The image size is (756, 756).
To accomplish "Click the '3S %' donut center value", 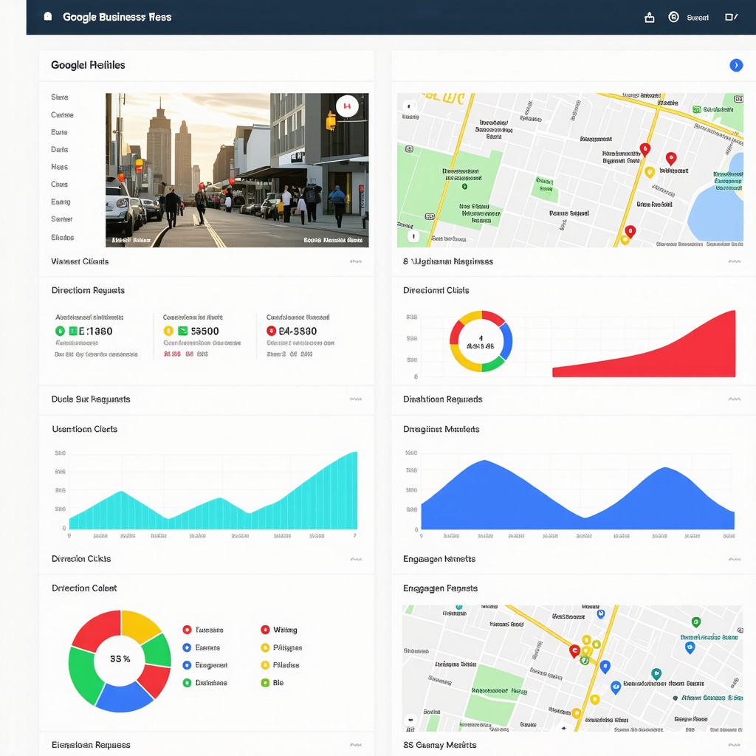I will [x=120, y=659].
